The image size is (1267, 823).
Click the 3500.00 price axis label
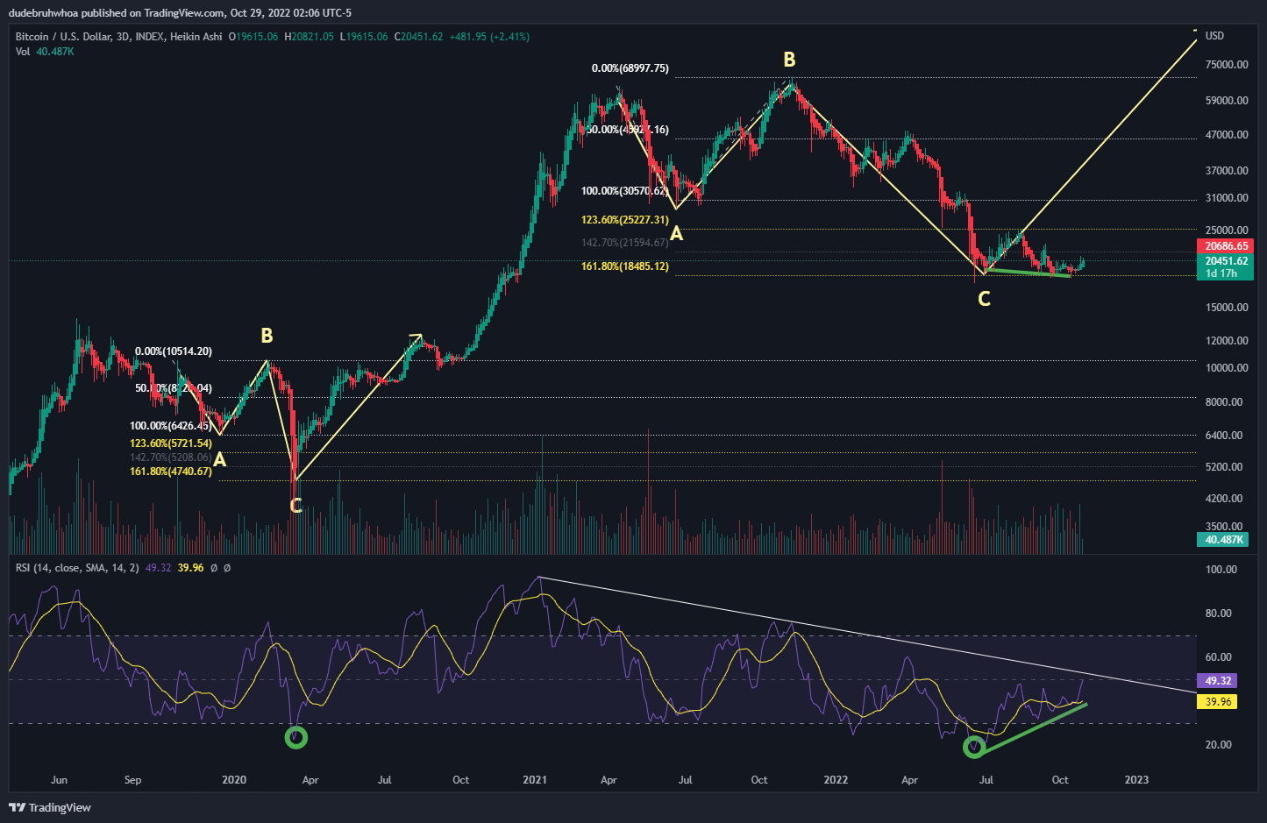tap(1224, 528)
